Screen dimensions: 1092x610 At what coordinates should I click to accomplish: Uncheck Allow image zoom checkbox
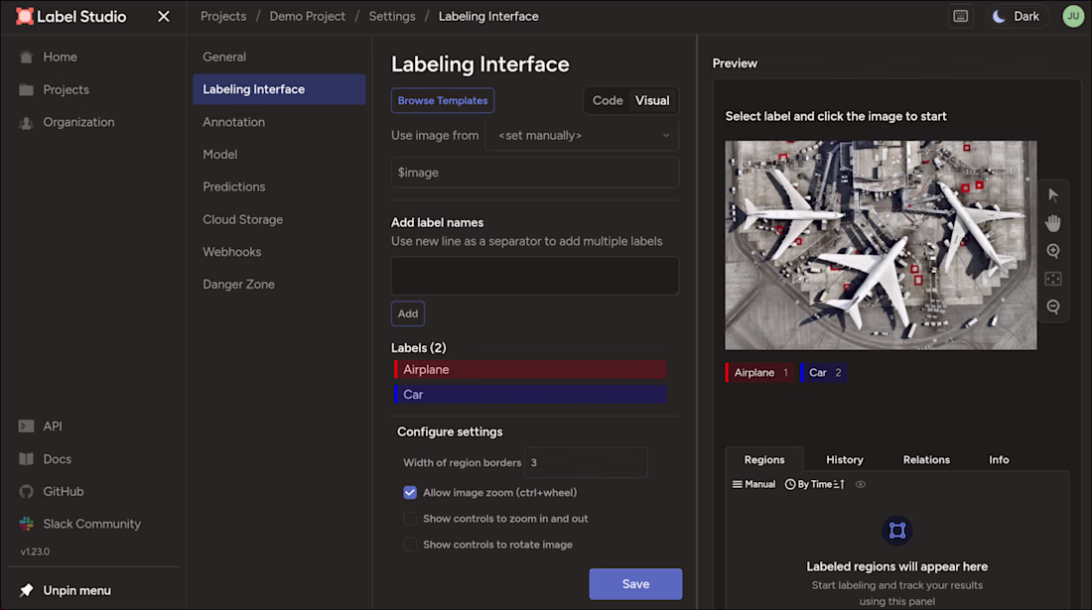pyautogui.click(x=409, y=492)
